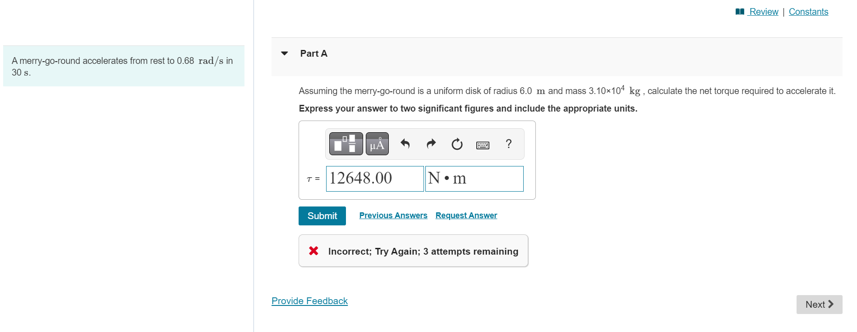Click the Incorrect Try Again message box
This screenshot has height=332, width=857.
point(413,251)
